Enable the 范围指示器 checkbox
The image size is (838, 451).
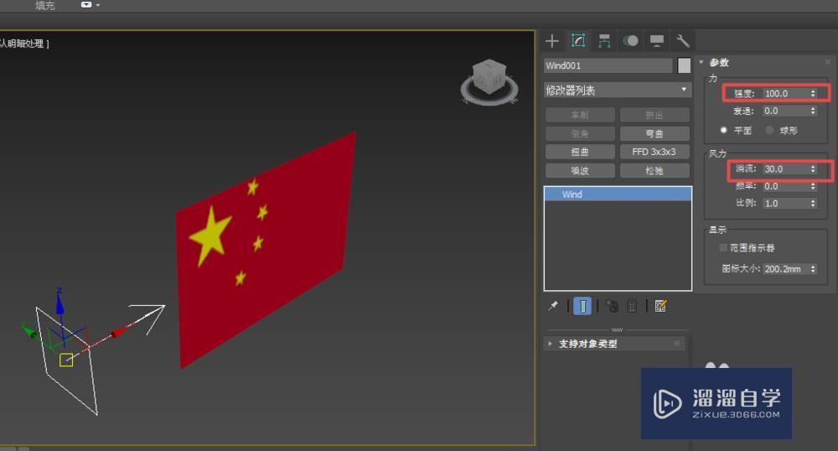click(723, 247)
